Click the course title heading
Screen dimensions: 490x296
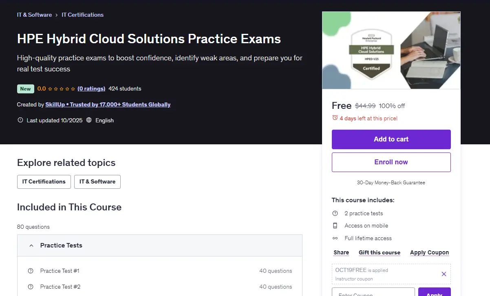click(149, 39)
